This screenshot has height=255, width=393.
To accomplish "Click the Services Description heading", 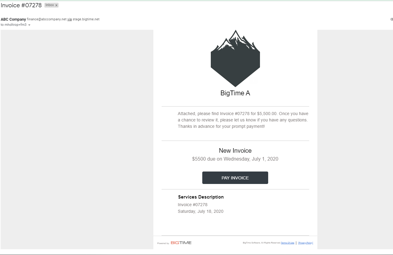I will [x=201, y=197].
